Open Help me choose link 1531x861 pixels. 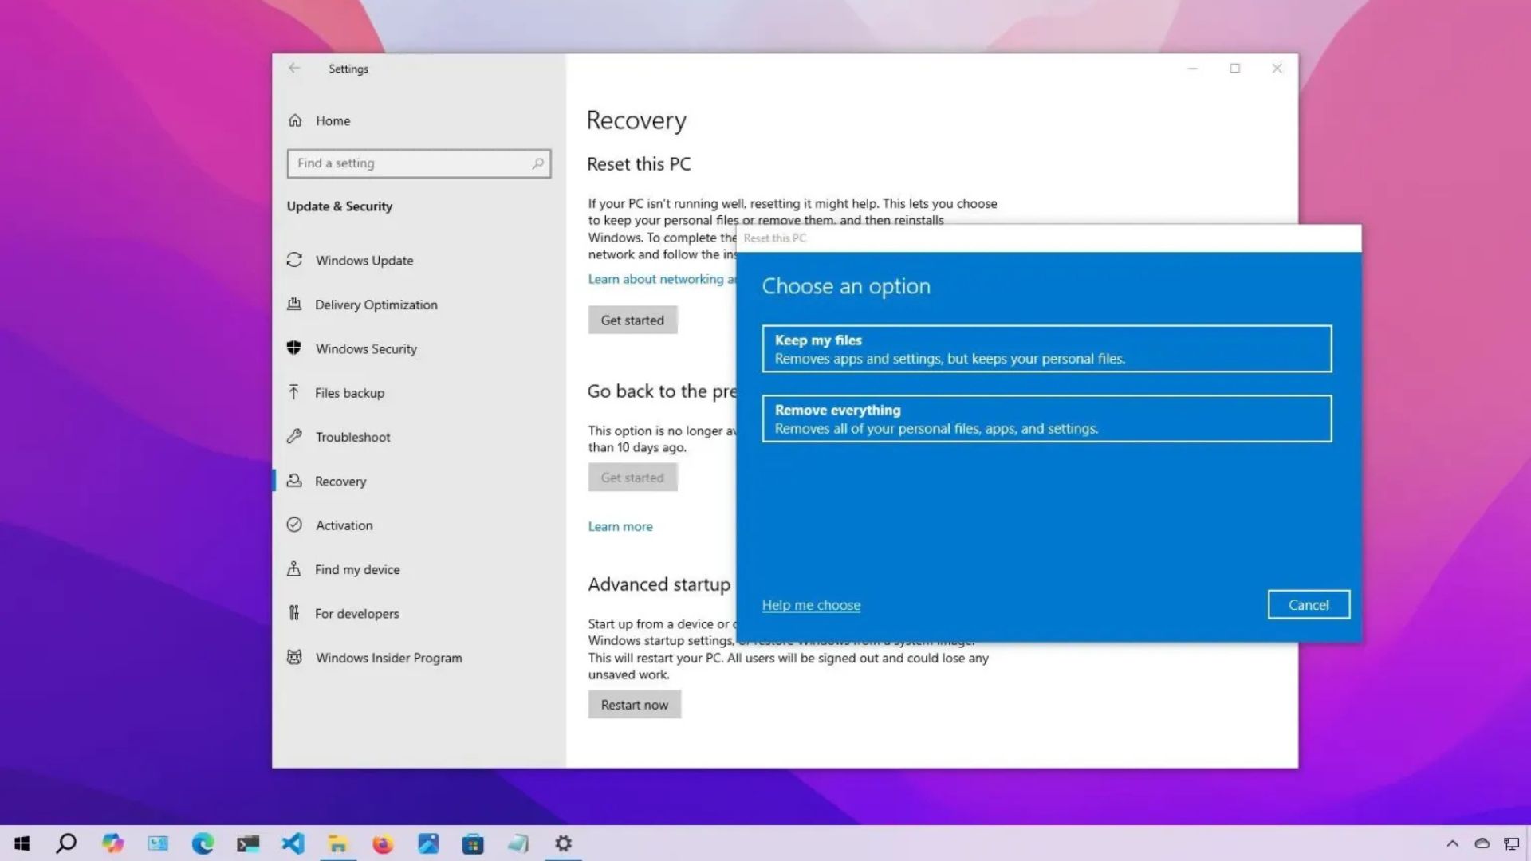click(811, 604)
